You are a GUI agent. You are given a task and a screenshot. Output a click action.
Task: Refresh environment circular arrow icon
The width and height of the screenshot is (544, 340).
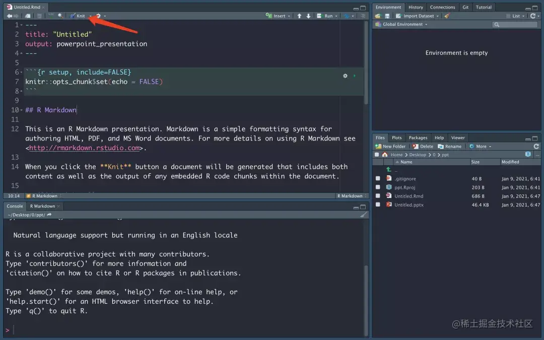click(533, 16)
